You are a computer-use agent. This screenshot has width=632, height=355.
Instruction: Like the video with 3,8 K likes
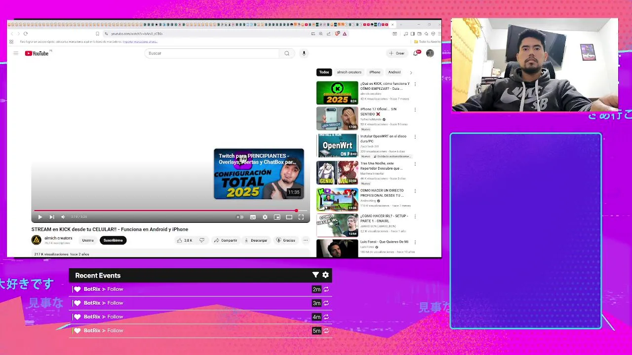point(185,241)
